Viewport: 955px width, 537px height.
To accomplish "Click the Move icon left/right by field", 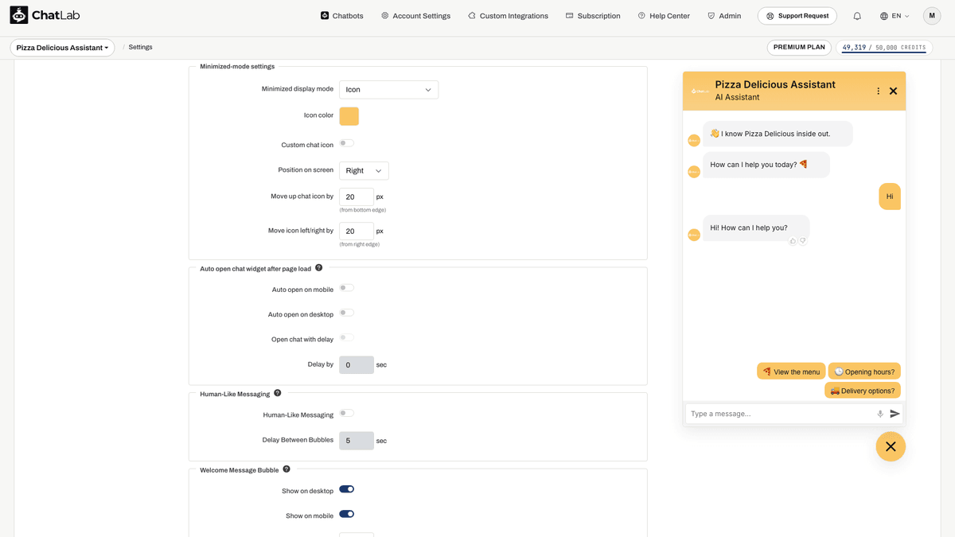I will click(x=357, y=232).
